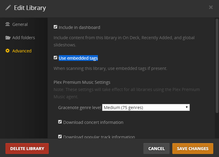Image resolution: width=219 pixels, height=157 pixels.
Task: Click the Add folders folder icon
Action: (x=8, y=38)
